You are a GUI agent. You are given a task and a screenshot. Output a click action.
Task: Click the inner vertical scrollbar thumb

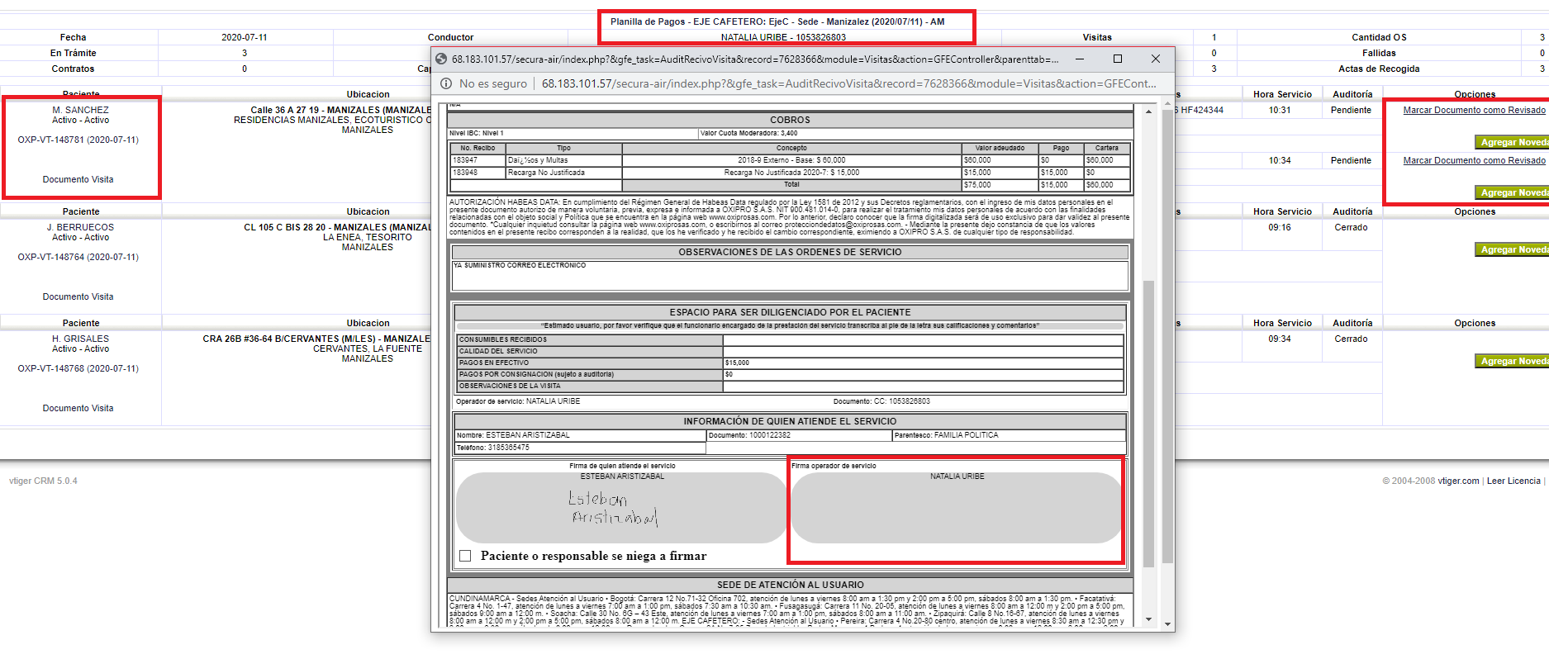(x=1148, y=424)
